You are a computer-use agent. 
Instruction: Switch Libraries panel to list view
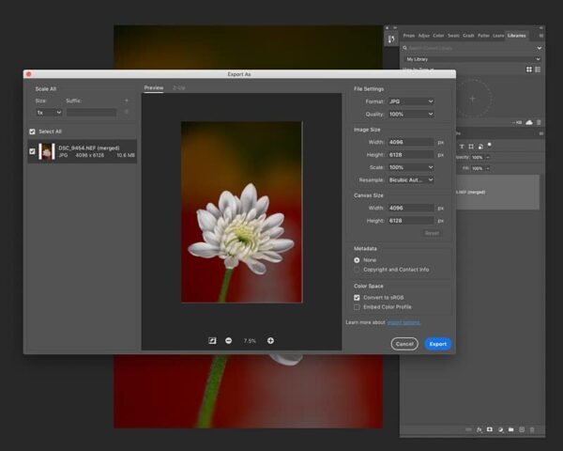pyautogui.click(x=538, y=70)
